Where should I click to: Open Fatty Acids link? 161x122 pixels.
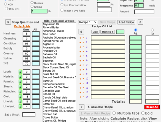pos(22,26)
